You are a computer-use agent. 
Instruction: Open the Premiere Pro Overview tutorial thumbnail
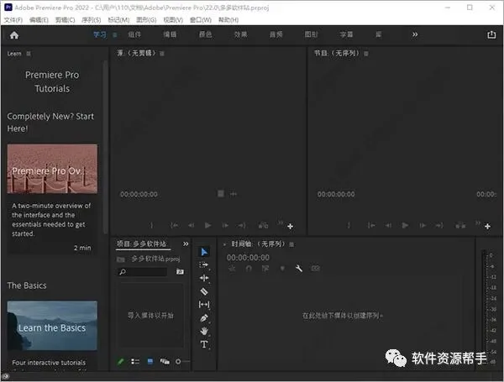tap(52, 169)
